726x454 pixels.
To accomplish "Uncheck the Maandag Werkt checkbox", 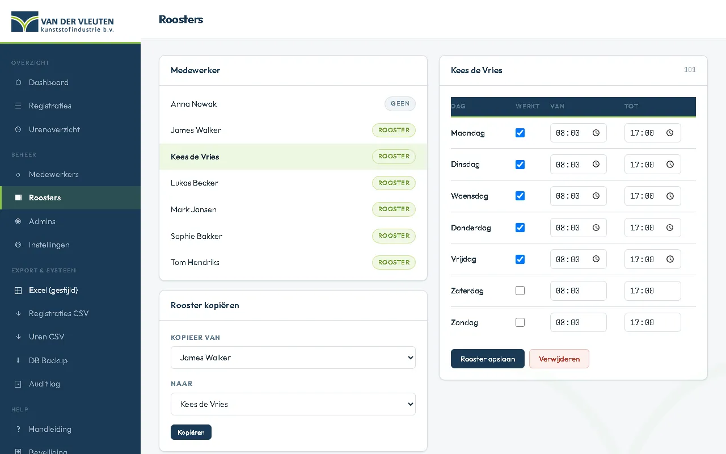I will click(520, 133).
